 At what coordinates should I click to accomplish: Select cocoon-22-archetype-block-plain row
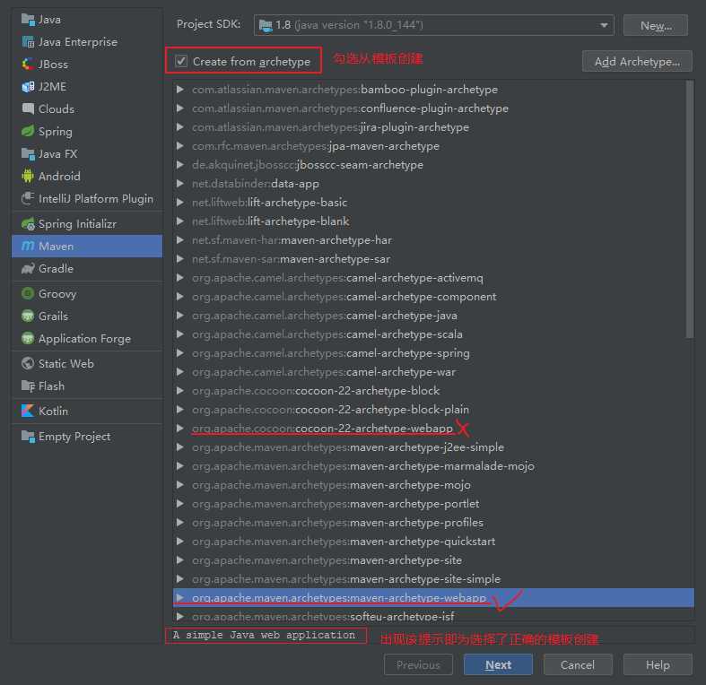point(433,410)
